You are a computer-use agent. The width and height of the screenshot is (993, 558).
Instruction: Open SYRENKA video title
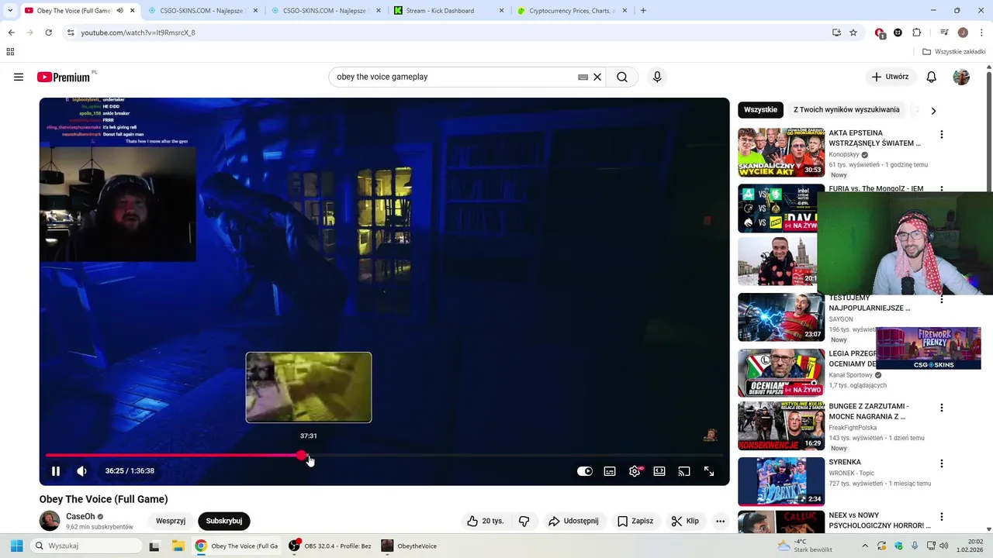pyautogui.click(x=845, y=463)
